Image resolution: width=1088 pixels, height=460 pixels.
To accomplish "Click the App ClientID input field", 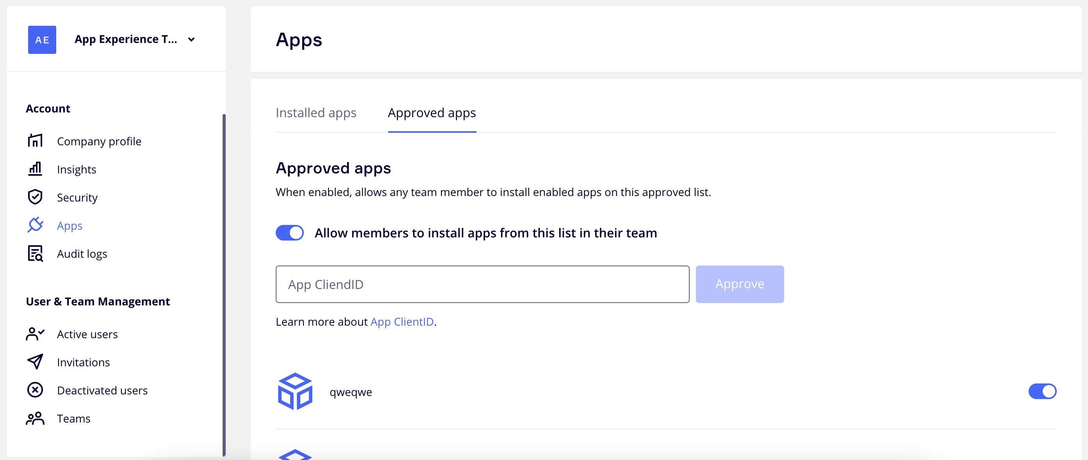I will [482, 284].
